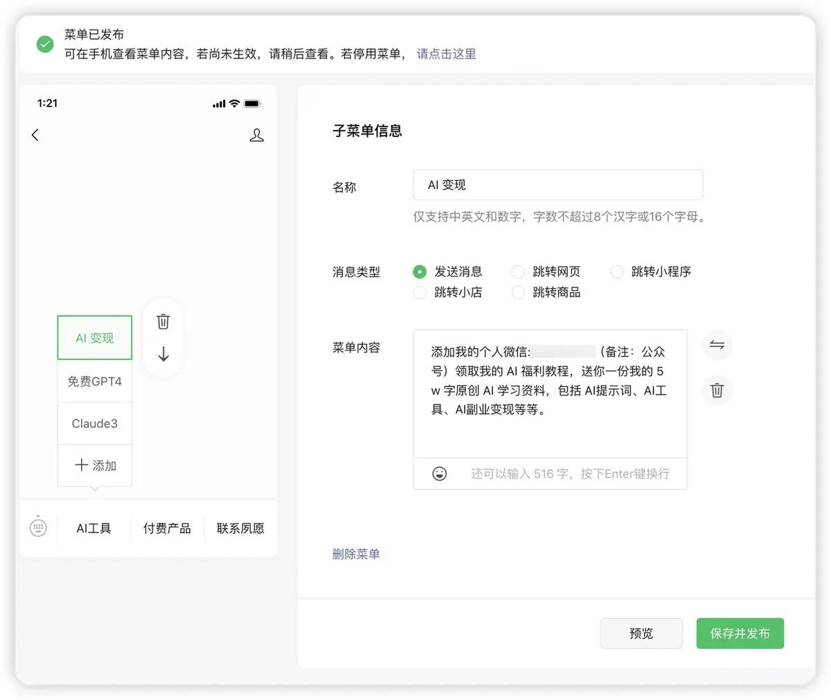The height and width of the screenshot is (700, 831).
Task: Click the back arrow in phone preview
Action: point(35,135)
